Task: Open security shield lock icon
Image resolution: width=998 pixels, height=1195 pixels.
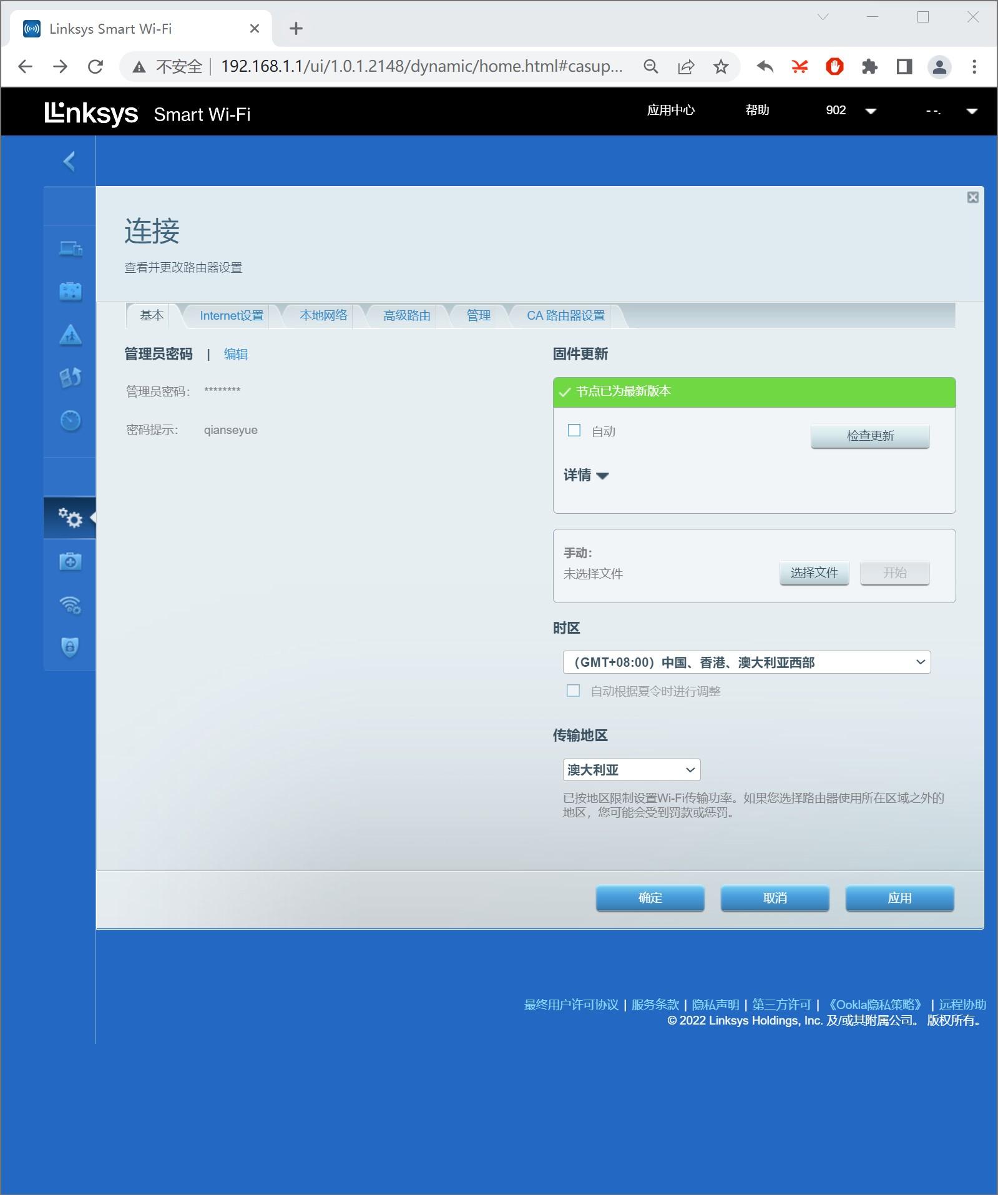Action: [x=70, y=647]
